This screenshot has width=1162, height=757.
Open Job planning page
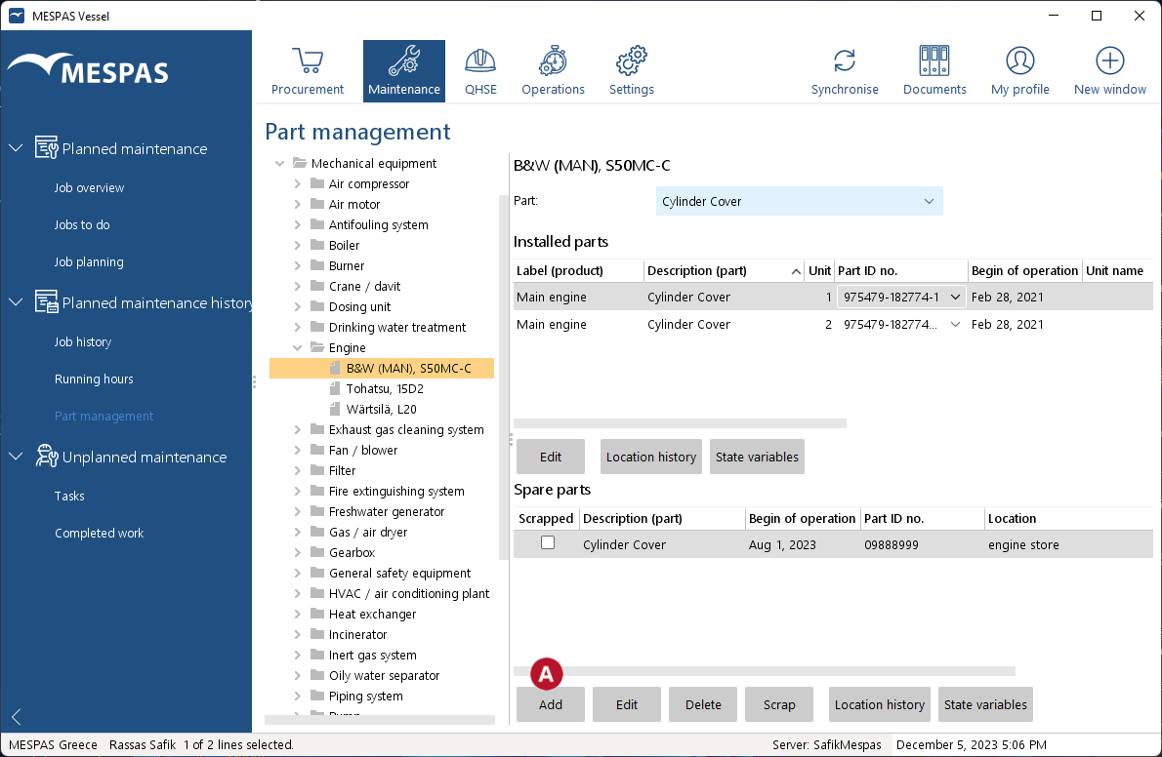click(x=89, y=261)
